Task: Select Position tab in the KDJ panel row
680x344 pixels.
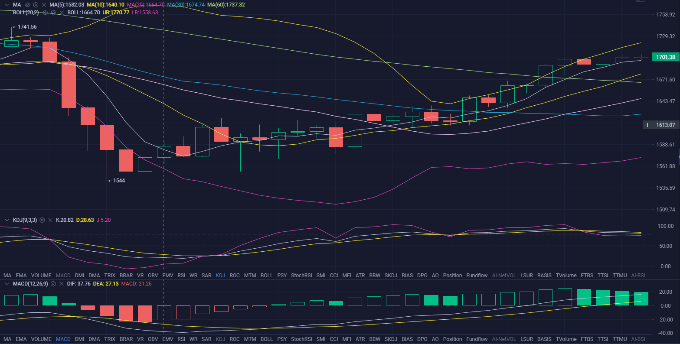Action: [453, 276]
